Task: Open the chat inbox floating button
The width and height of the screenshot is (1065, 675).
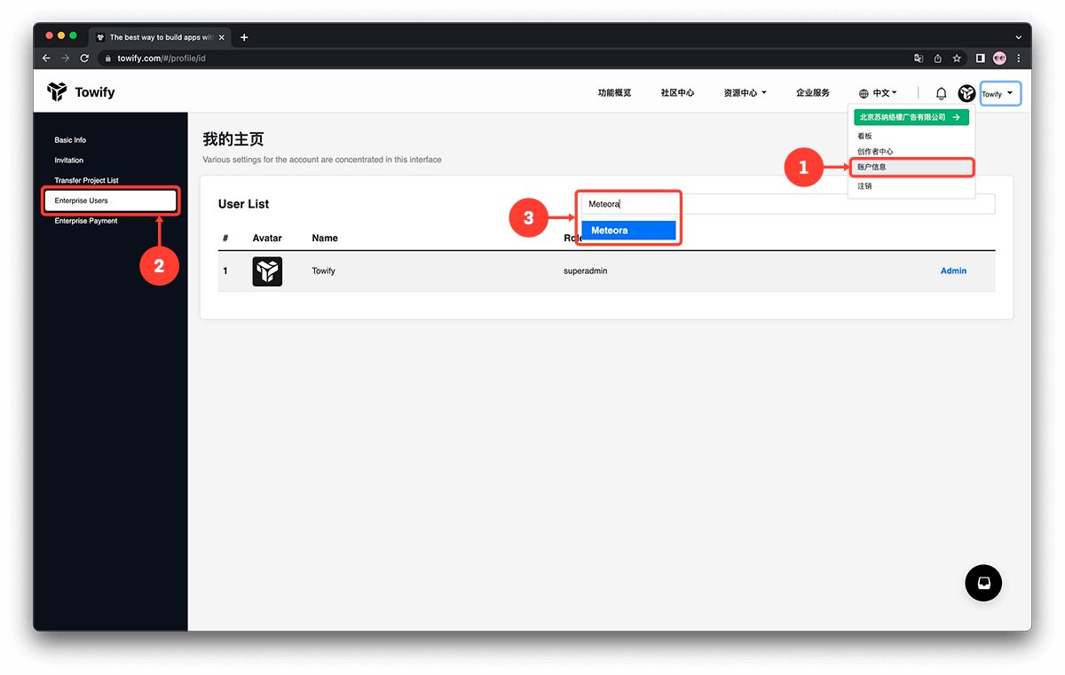Action: (x=983, y=583)
